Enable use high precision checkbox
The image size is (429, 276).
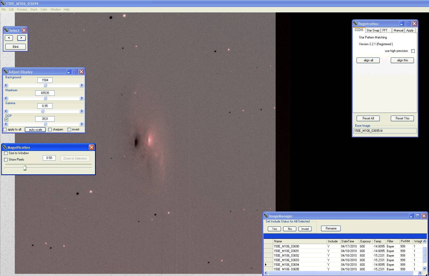click(413, 51)
